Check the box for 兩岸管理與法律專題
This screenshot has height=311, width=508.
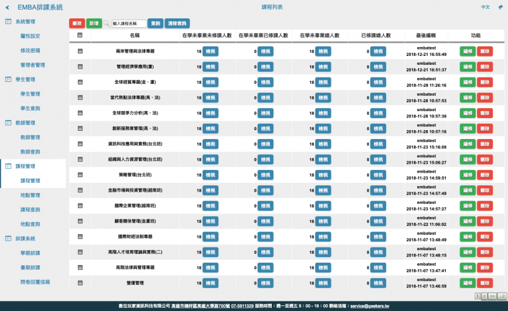pos(80,51)
